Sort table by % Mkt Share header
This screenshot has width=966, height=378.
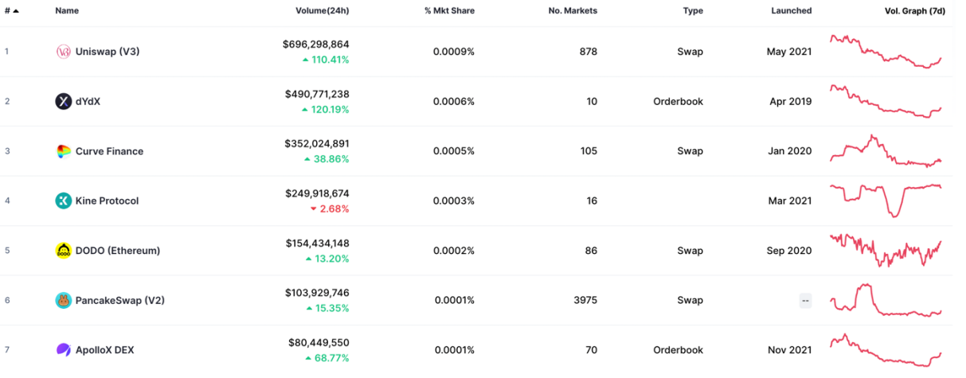click(449, 11)
